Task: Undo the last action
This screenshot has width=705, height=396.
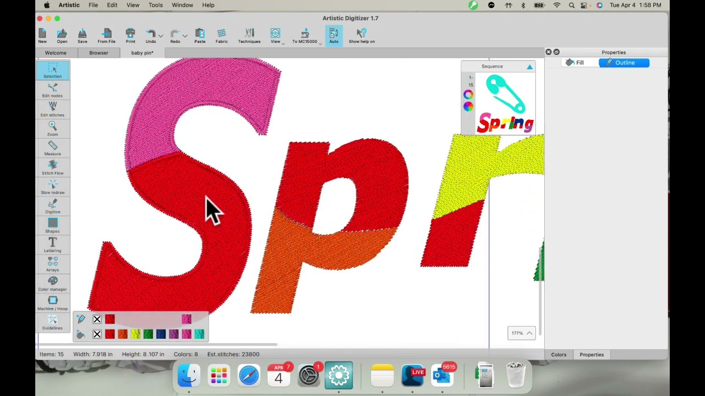Action: [150, 36]
